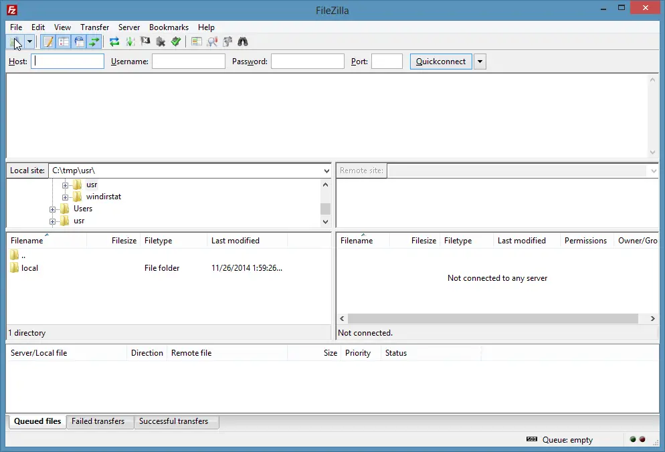Click the Quickconnect button
Screen dimensions: 665x452
pyautogui.click(x=441, y=62)
